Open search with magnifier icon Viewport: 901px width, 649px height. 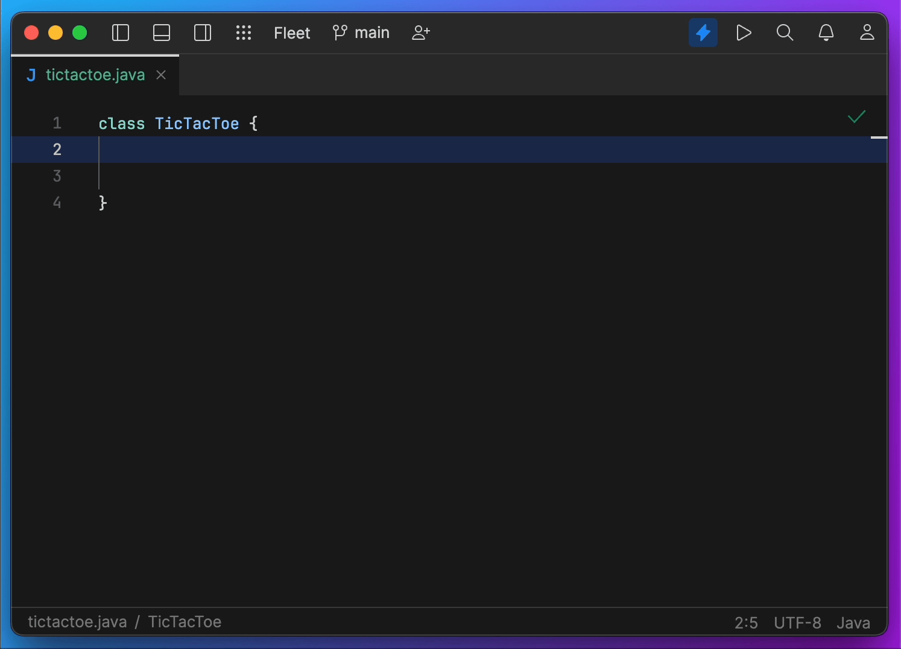tap(785, 33)
